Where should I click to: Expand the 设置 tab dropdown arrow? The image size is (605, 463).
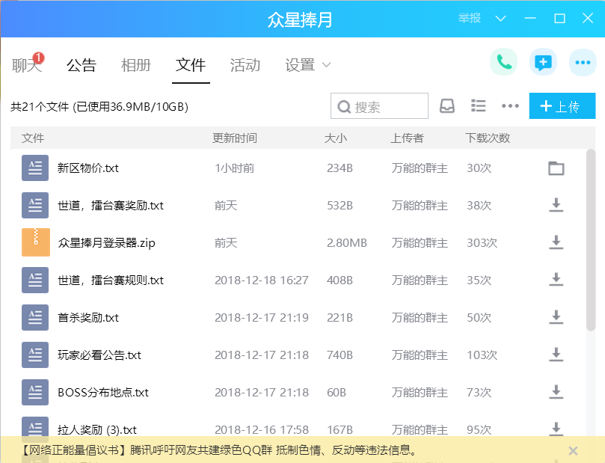[x=326, y=66]
